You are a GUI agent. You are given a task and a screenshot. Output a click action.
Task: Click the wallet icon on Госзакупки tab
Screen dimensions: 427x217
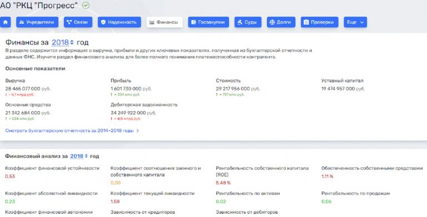click(x=193, y=22)
